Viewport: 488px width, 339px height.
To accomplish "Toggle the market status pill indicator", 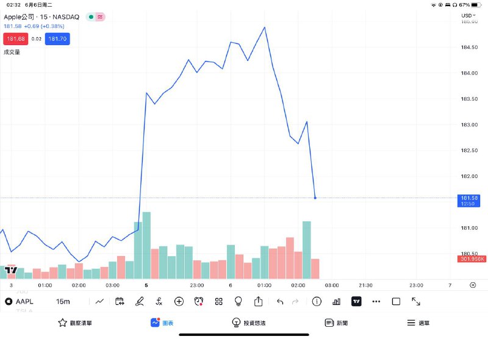I will coord(96,16).
